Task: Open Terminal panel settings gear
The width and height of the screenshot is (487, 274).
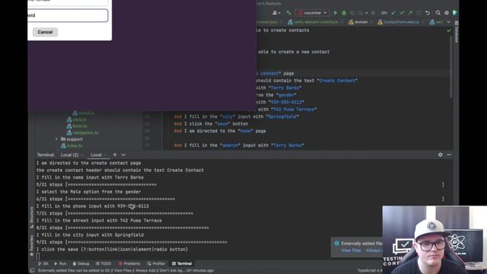Action: (x=440, y=155)
